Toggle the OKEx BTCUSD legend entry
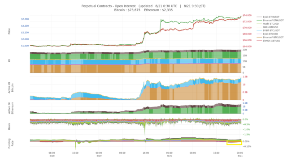 pyautogui.click(x=268, y=27)
